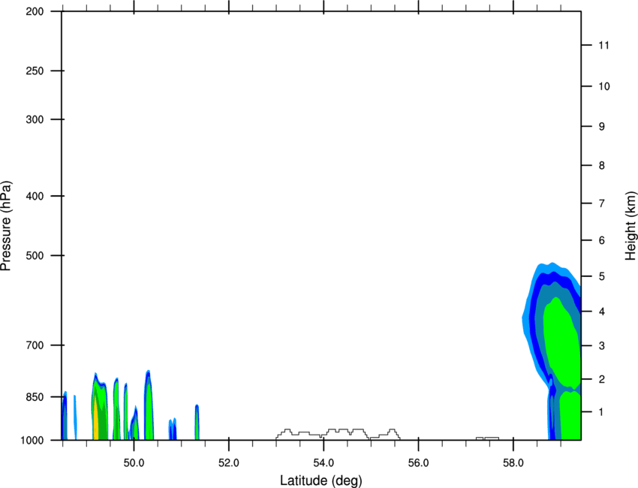Viewport: 638px width, 488px height.
Task: Click height label 11 km
Action: pyautogui.click(x=603, y=45)
